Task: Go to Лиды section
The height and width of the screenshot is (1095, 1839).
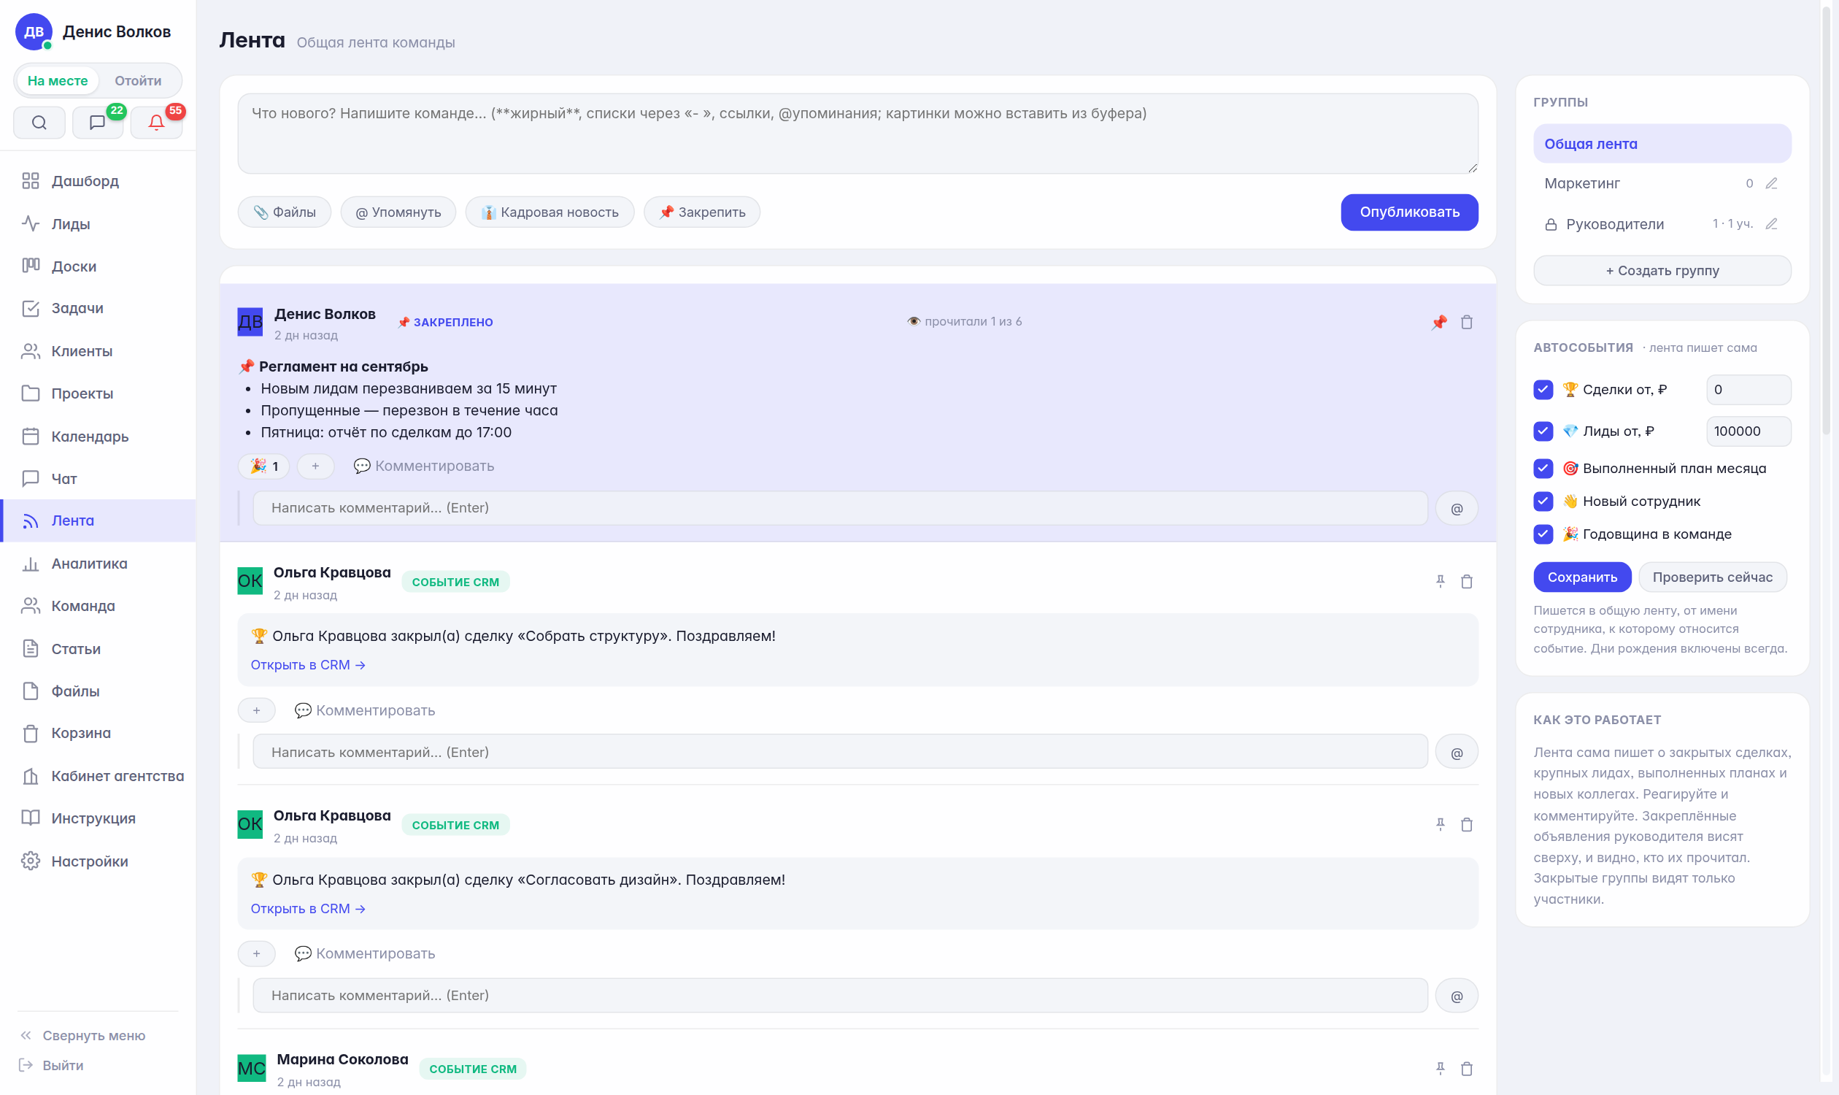Action: click(x=98, y=223)
